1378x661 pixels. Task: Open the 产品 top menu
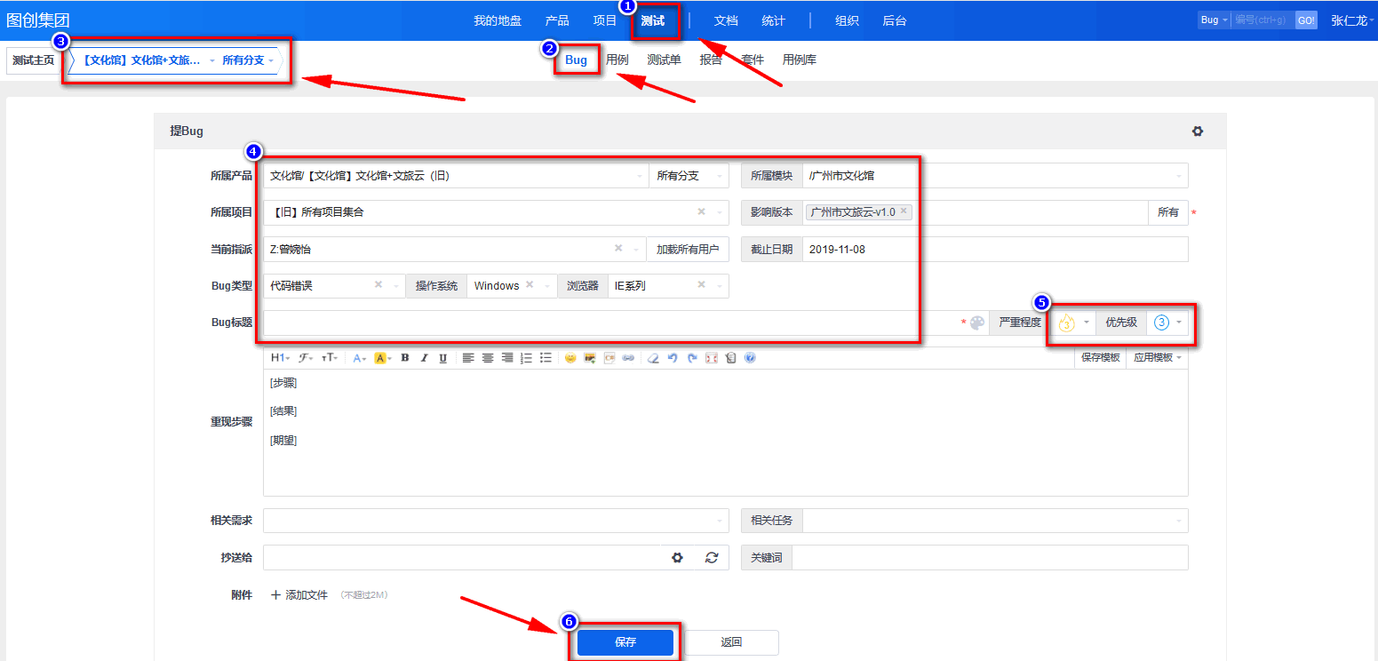click(x=557, y=20)
